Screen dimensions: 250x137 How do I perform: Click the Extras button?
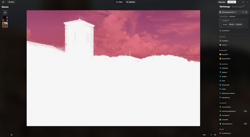tap(11, 2)
